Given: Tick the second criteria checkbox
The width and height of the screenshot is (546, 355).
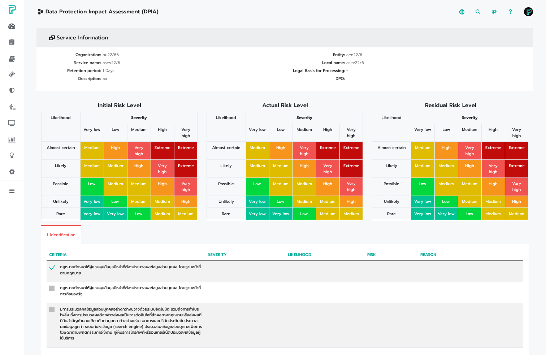Looking at the screenshot, I should [x=52, y=288].
